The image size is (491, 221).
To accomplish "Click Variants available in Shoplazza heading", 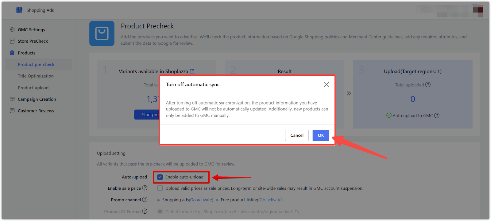I will (x=153, y=71).
